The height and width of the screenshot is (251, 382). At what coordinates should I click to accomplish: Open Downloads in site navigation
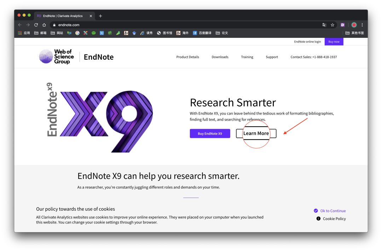220,57
